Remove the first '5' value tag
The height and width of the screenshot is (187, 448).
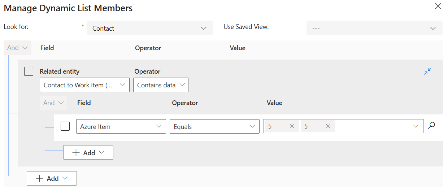(292, 126)
